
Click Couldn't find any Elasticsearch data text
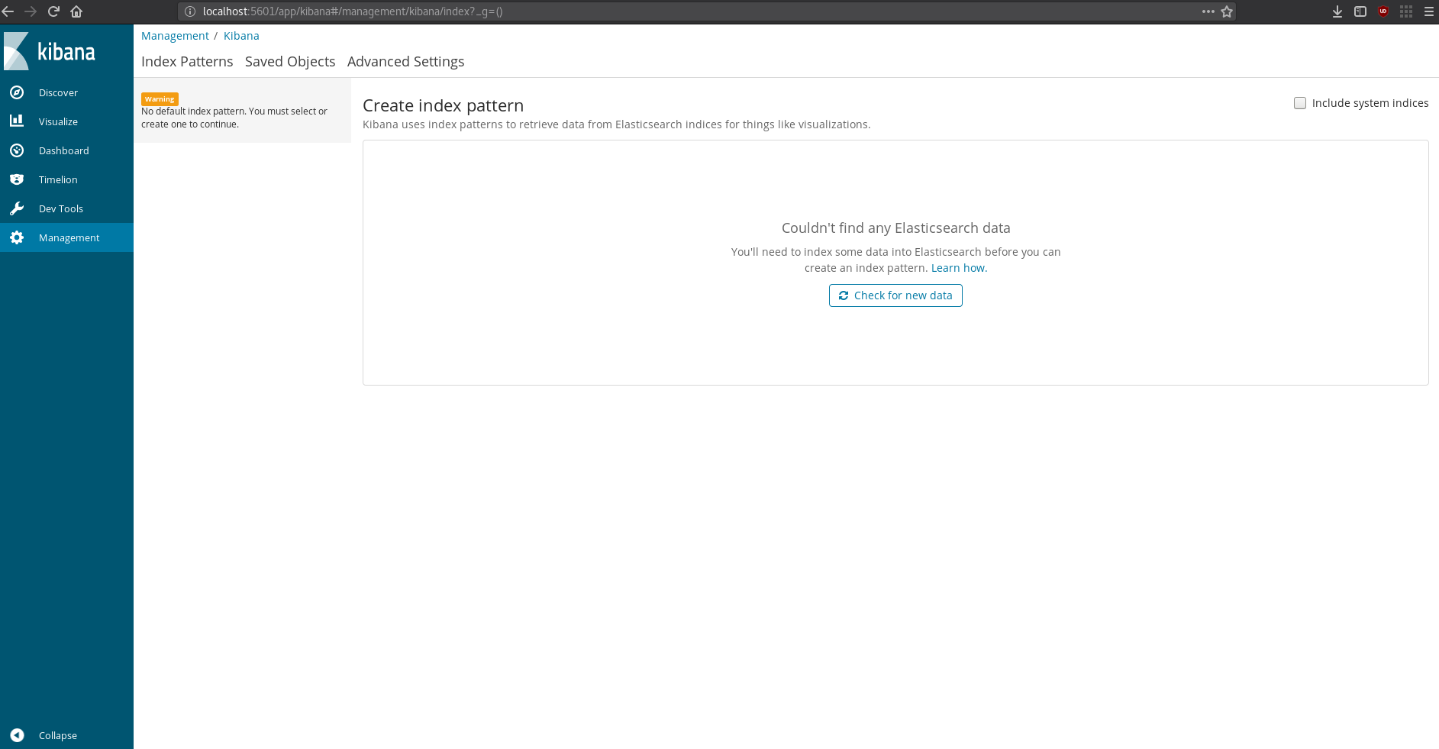pos(895,228)
